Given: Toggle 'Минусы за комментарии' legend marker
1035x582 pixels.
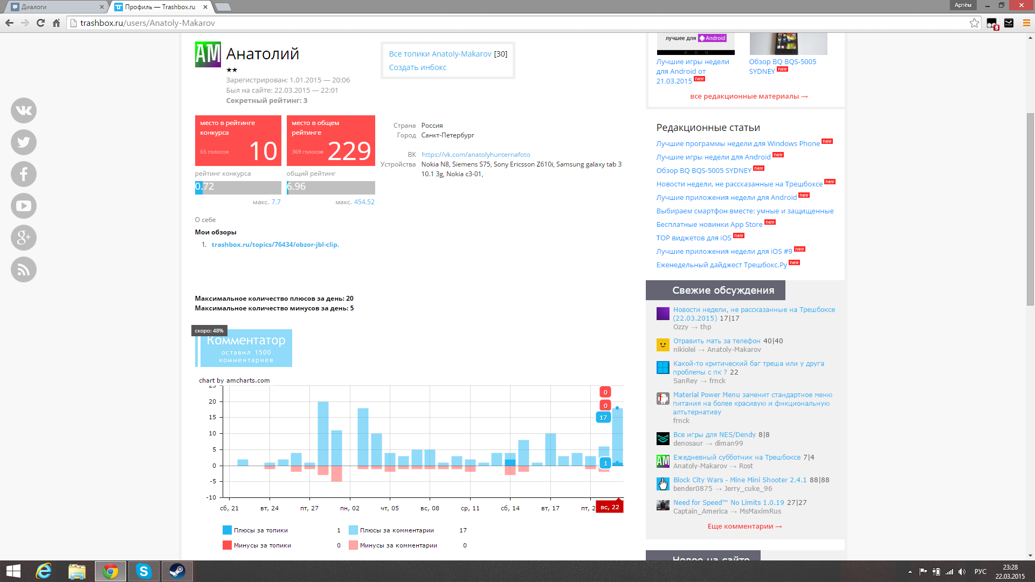Looking at the screenshot, I should (353, 545).
